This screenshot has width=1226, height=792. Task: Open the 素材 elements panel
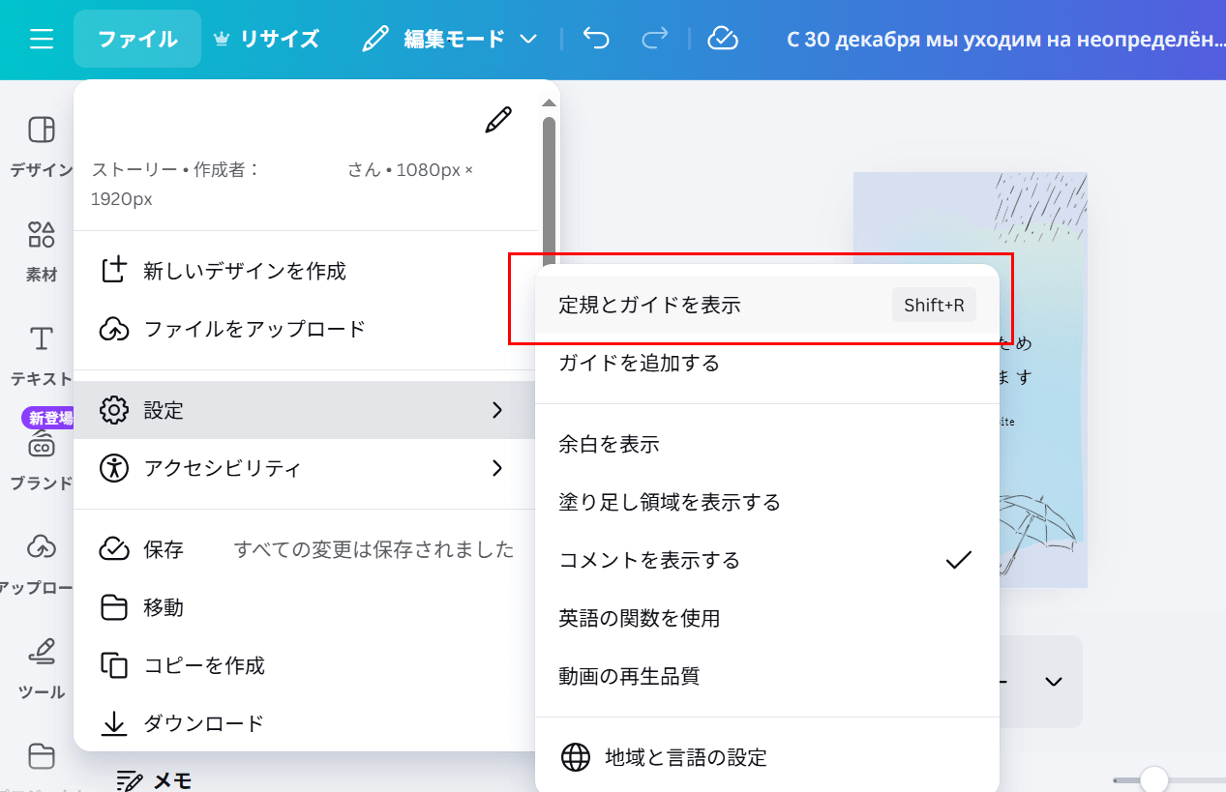tap(42, 251)
